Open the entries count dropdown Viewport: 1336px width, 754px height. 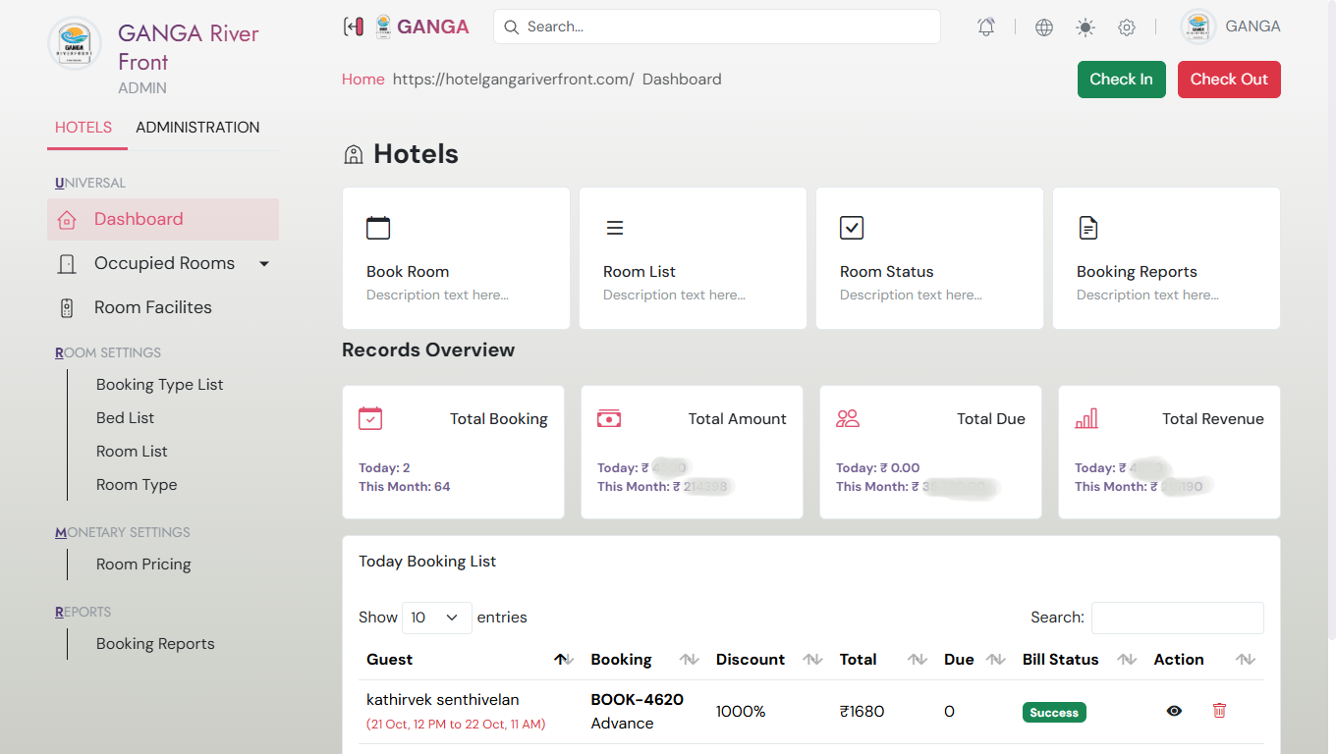(436, 618)
